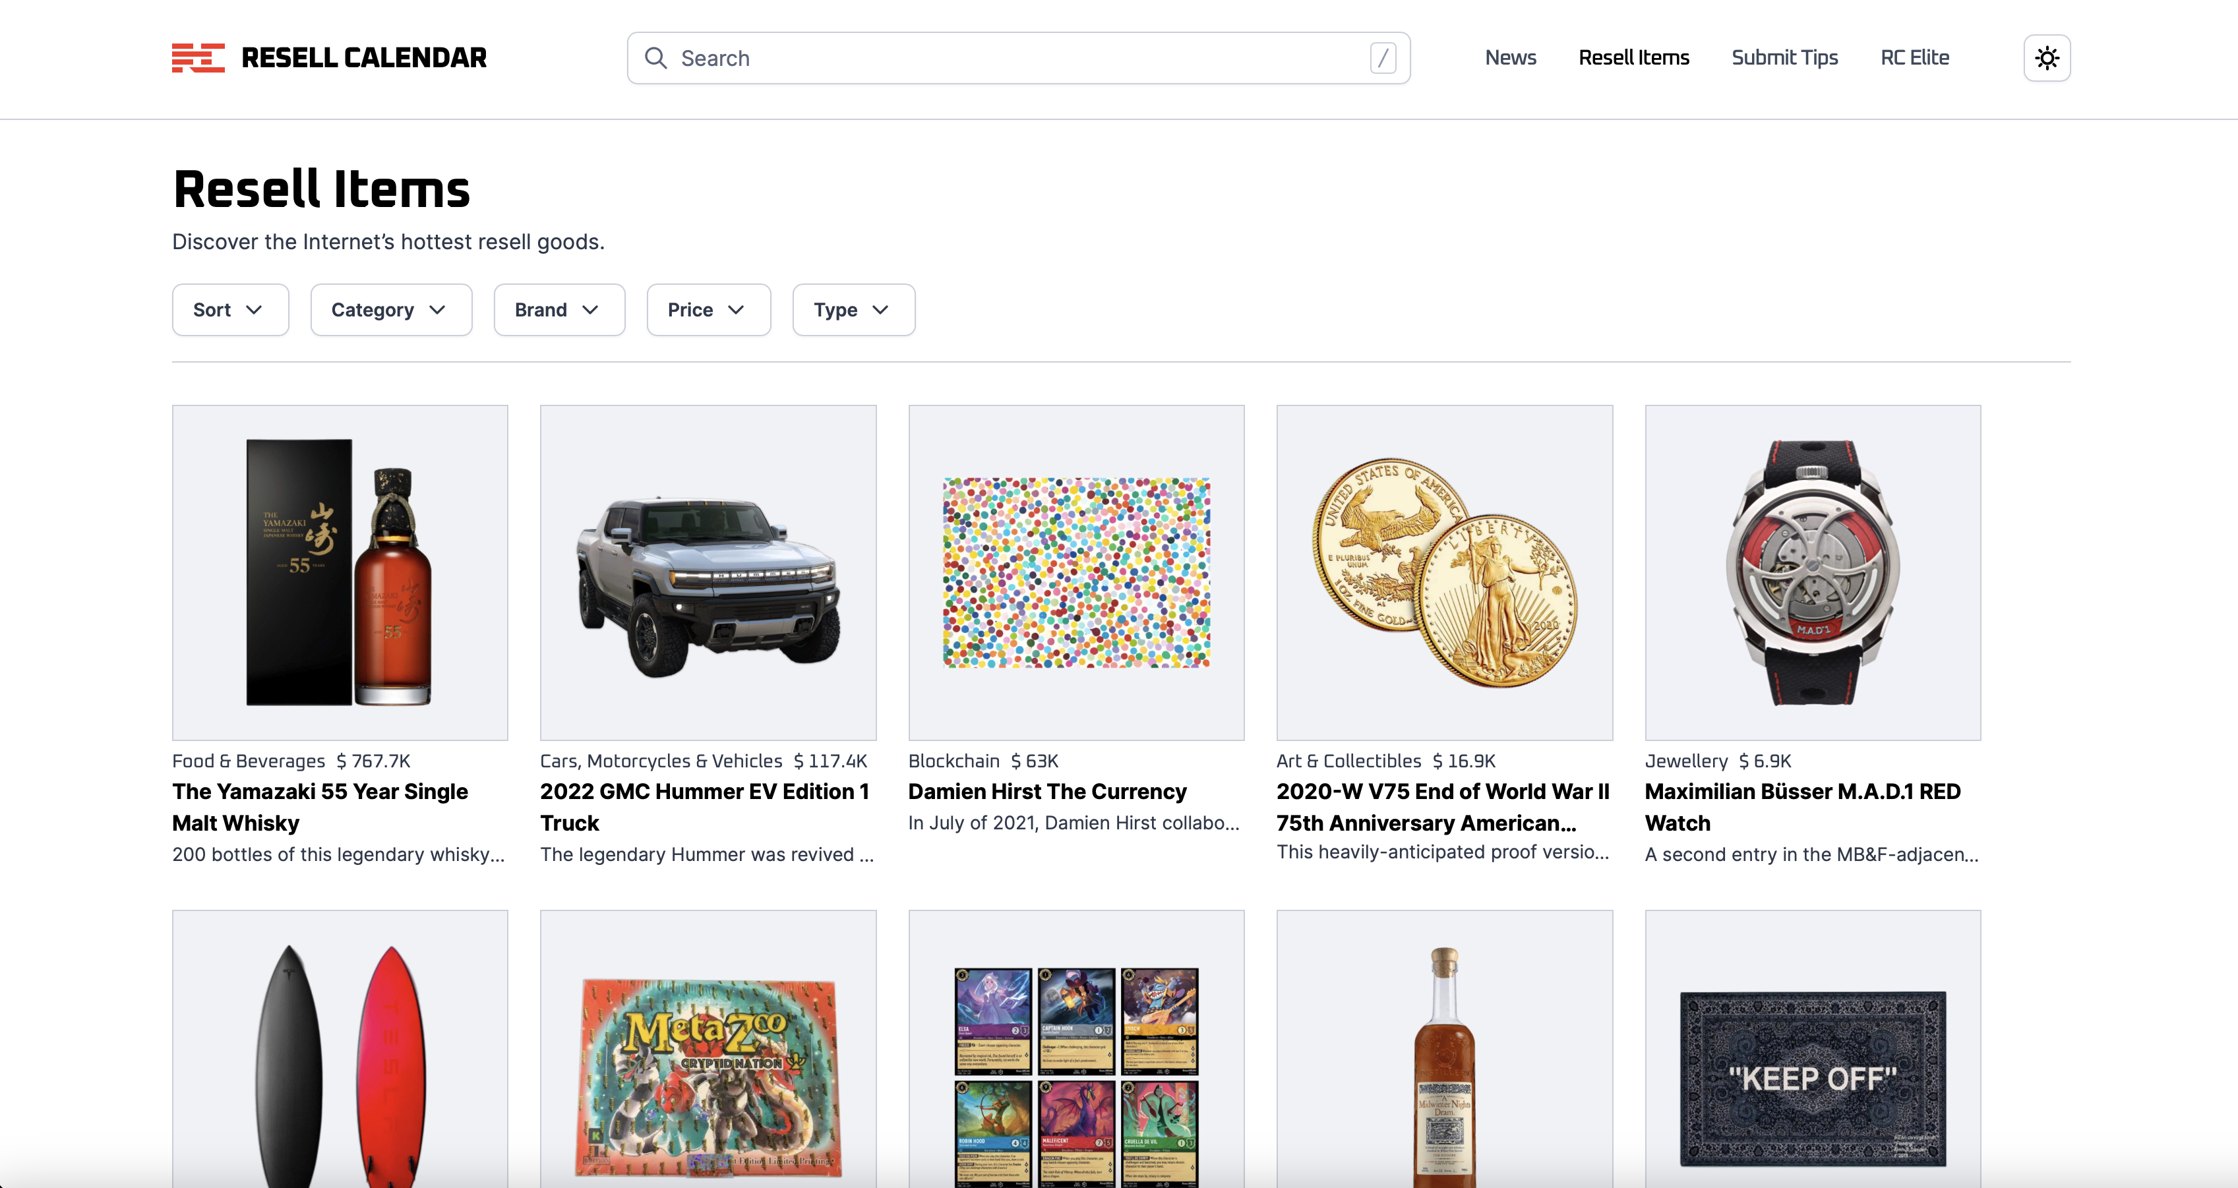2238x1188 pixels.
Task: Click the Resell Items page heading
Action: [x=321, y=189]
